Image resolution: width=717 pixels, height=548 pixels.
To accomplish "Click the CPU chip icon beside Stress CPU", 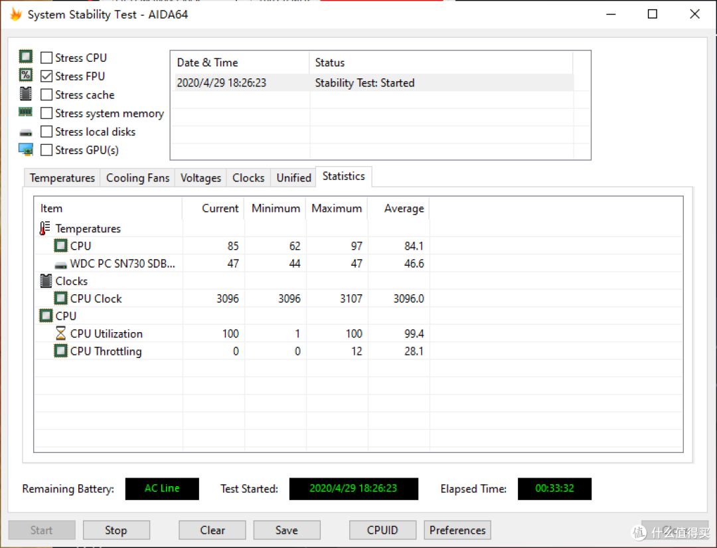I will pos(26,56).
